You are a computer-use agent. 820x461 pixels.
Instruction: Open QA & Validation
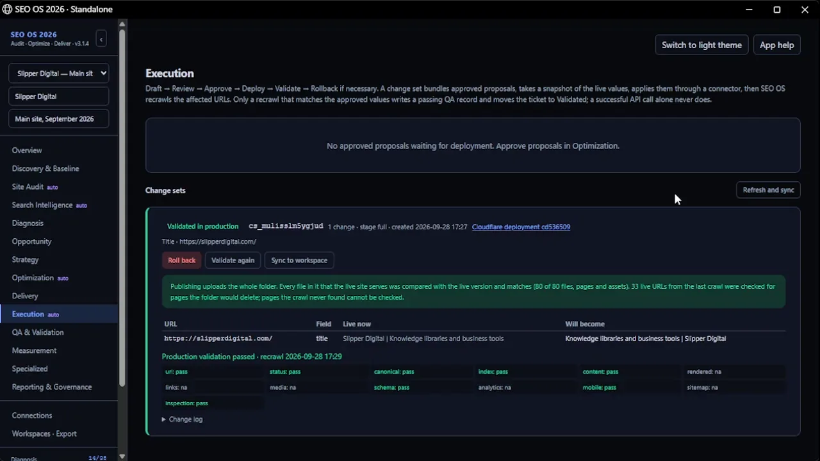38,332
